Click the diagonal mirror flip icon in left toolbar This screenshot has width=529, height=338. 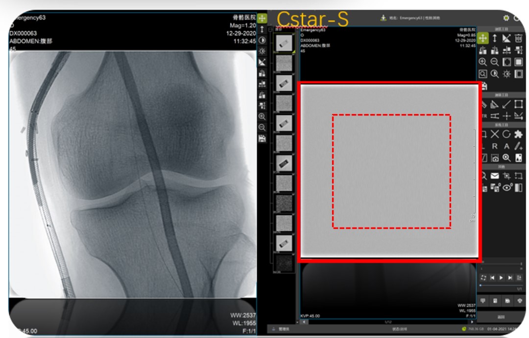coord(262,62)
